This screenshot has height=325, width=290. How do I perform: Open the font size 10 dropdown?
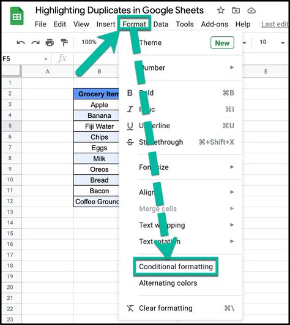click(x=272, y=42)
